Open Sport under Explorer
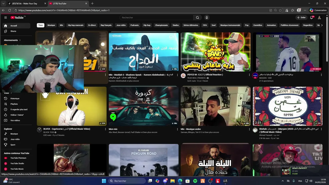The image size is (329, 185). point(16,145)
